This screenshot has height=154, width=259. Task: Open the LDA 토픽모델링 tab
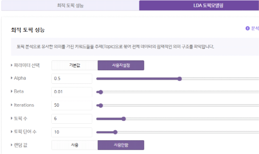pyautogui.click(x=199, y=6)
